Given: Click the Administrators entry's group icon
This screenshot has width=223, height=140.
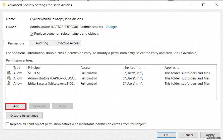Looking at the screenshot, I should 9,78.
